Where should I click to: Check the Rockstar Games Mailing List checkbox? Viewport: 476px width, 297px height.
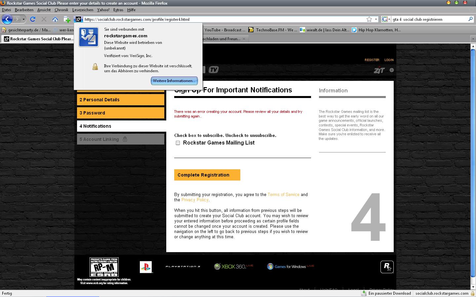click(178, 143)
